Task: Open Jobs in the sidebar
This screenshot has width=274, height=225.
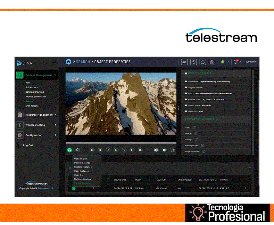Action: coord(28,82)
